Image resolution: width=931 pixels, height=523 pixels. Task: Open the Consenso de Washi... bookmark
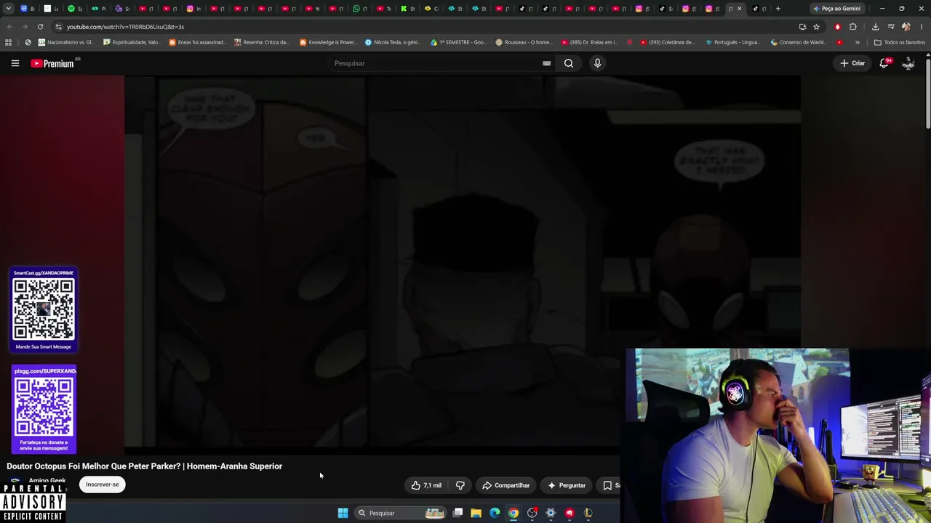(799, 42)
